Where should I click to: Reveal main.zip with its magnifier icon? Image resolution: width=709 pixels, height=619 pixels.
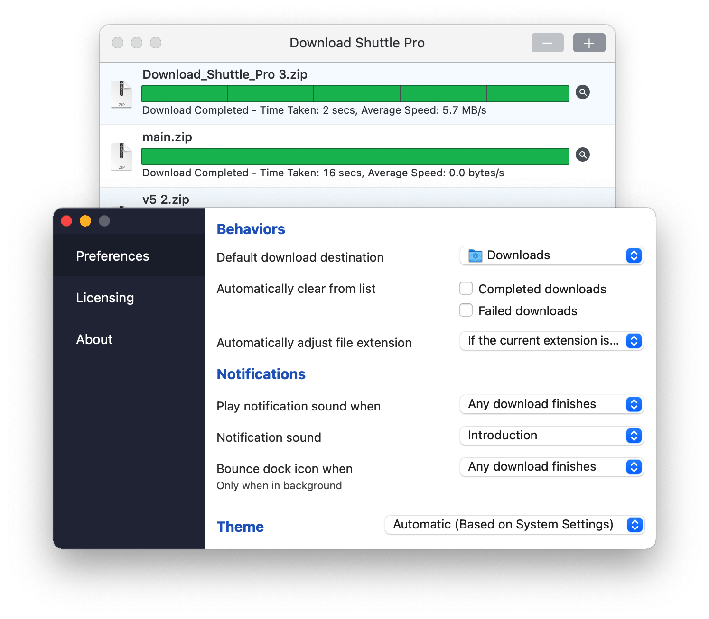[x=583, y=155]
